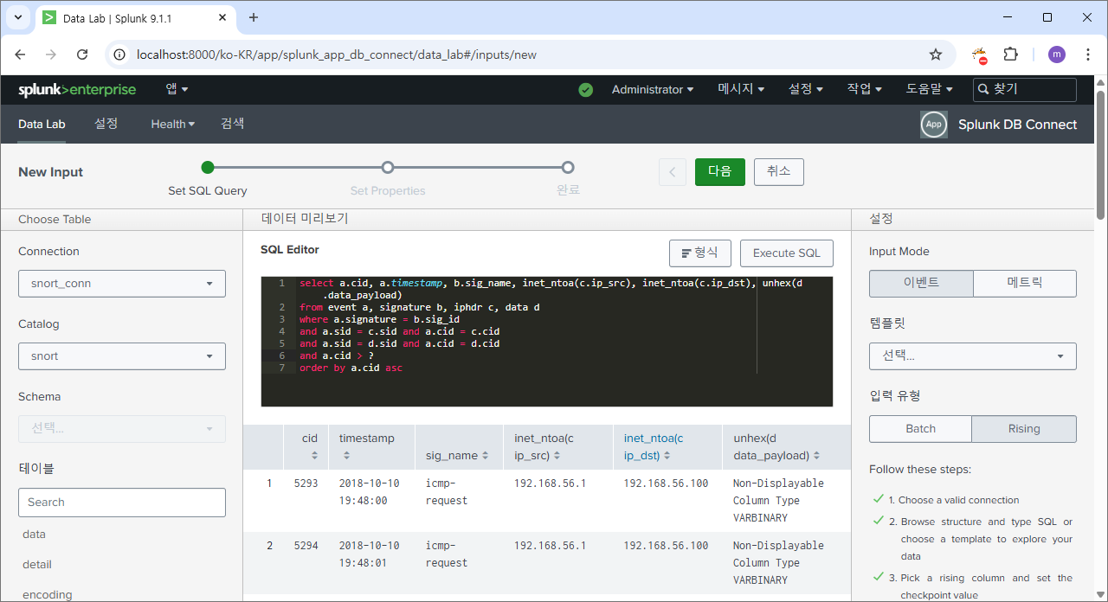Click cid value 5293
The height and width of the screenshot is (602, 1108).
(306, 483)
